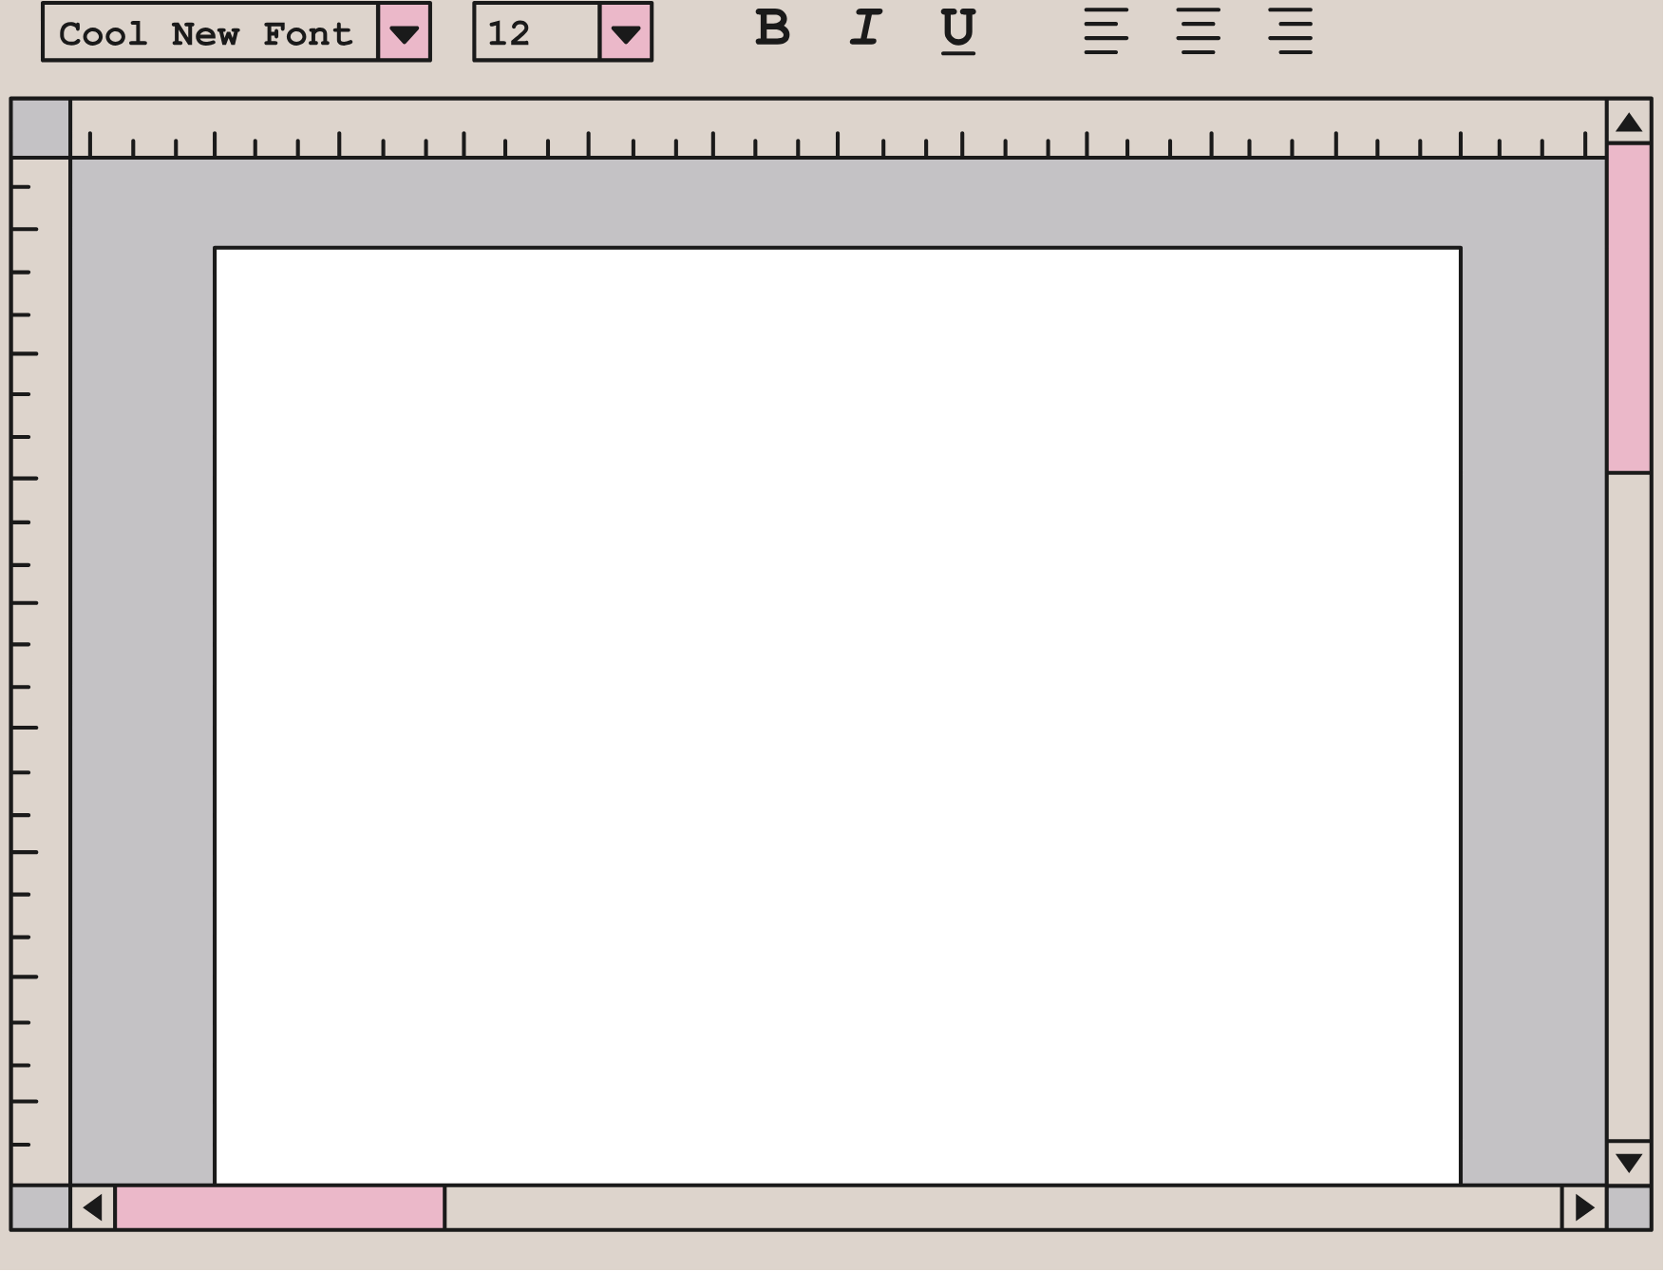Click the pink horizontal scrollbar thumb
The height and width of the screenshot is (1271, 1664).
(x=280, y=1207)
